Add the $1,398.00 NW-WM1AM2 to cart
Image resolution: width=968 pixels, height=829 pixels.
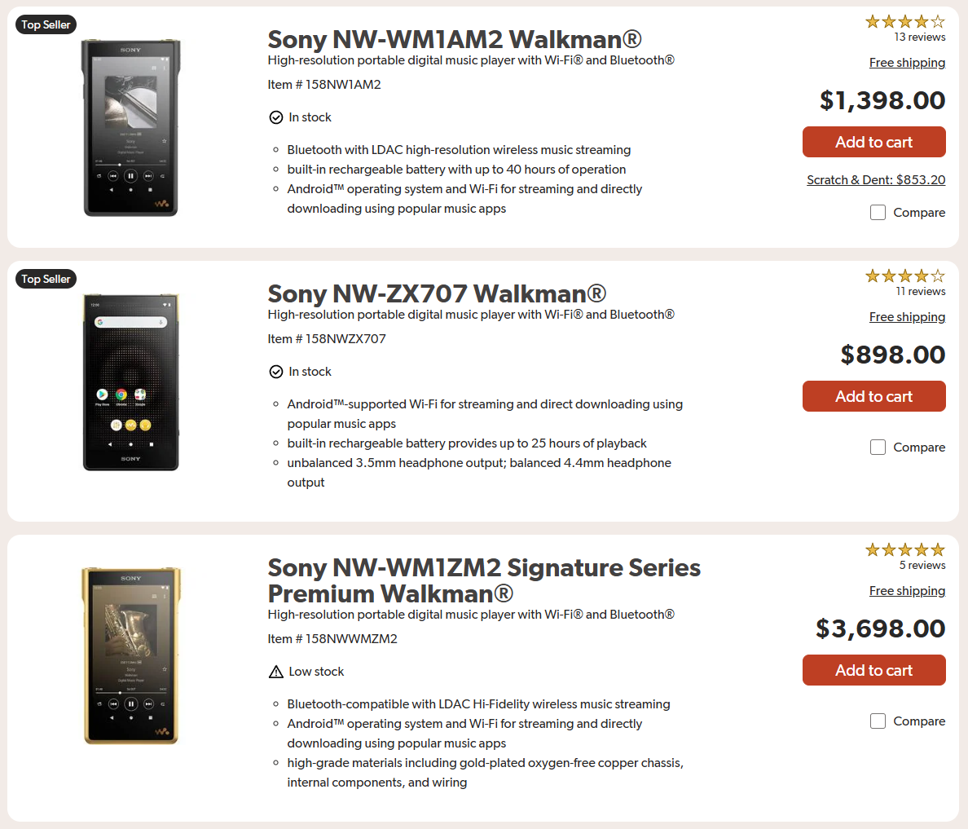[x=873, y=142]
